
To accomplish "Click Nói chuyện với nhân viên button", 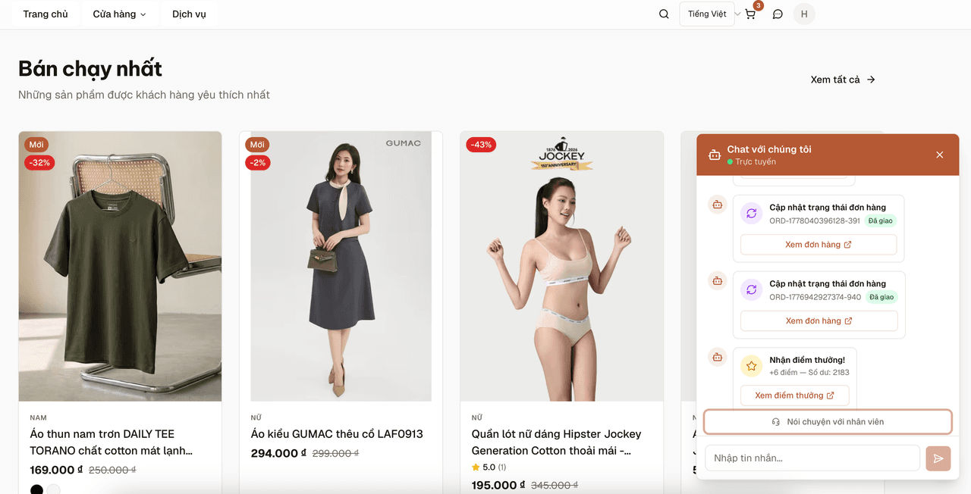I will 828,422.
